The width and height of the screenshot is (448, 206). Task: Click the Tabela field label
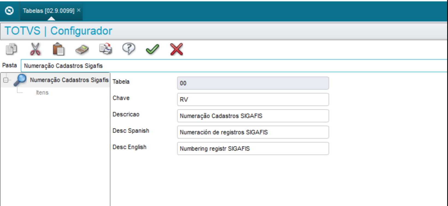click(x=121, y=82)
